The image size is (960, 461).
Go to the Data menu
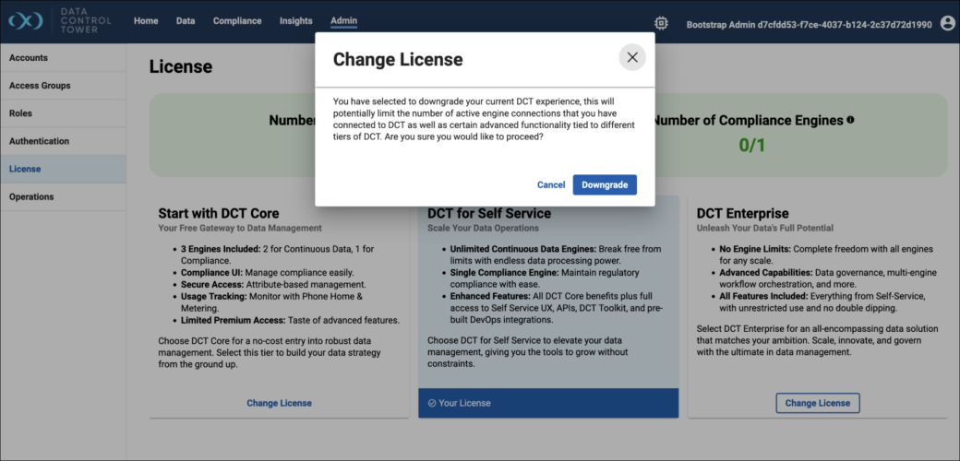click(x=186, y=21)
